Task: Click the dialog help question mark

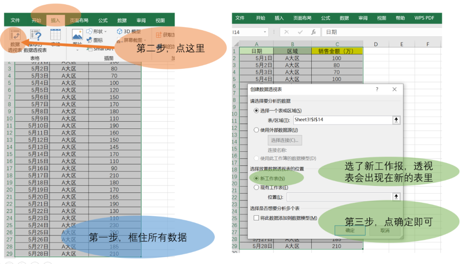Action: (377, 89)
